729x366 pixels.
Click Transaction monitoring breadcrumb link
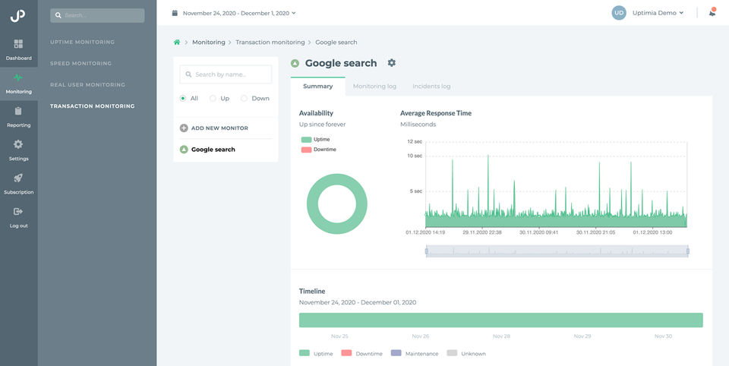[x=270, y=43]
